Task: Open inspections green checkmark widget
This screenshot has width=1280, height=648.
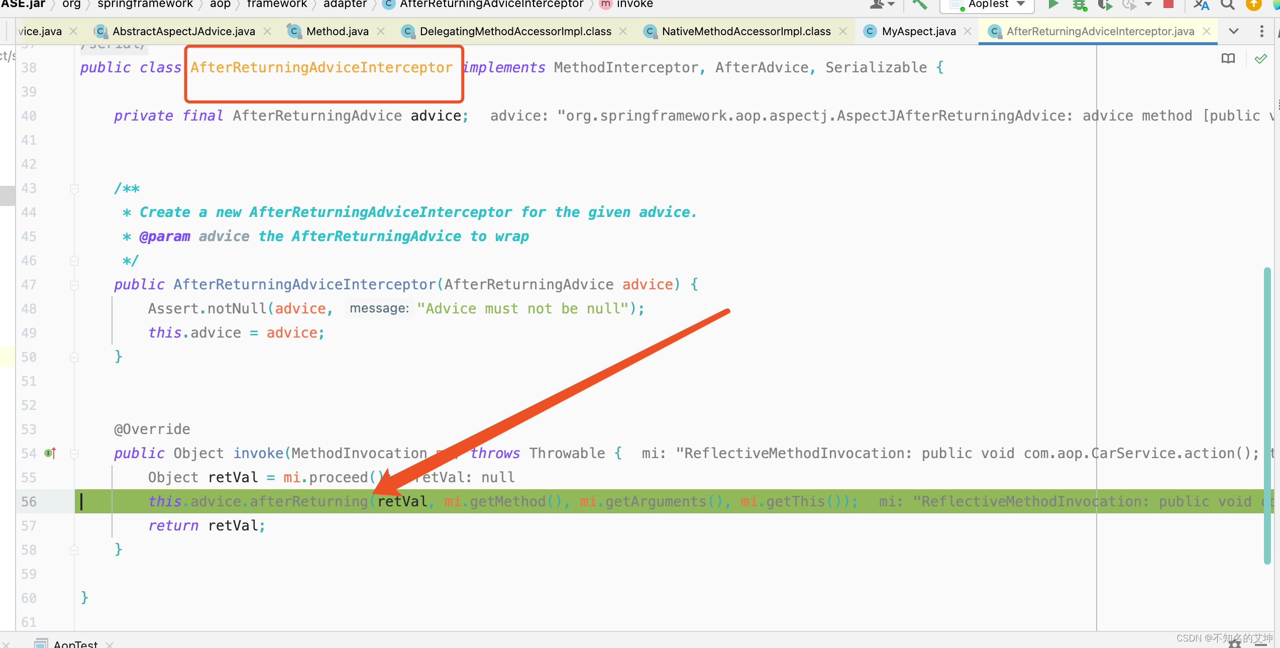Action: tap(1260, 59)
